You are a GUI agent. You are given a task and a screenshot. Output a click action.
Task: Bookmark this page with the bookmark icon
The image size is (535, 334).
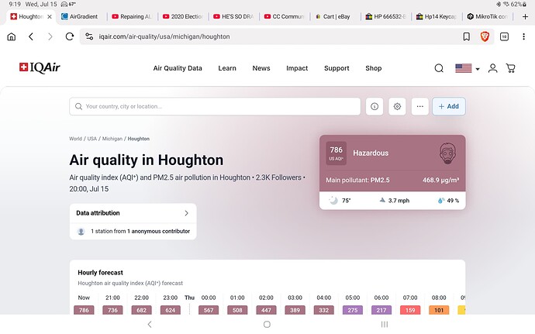click(x=467, y=36)
